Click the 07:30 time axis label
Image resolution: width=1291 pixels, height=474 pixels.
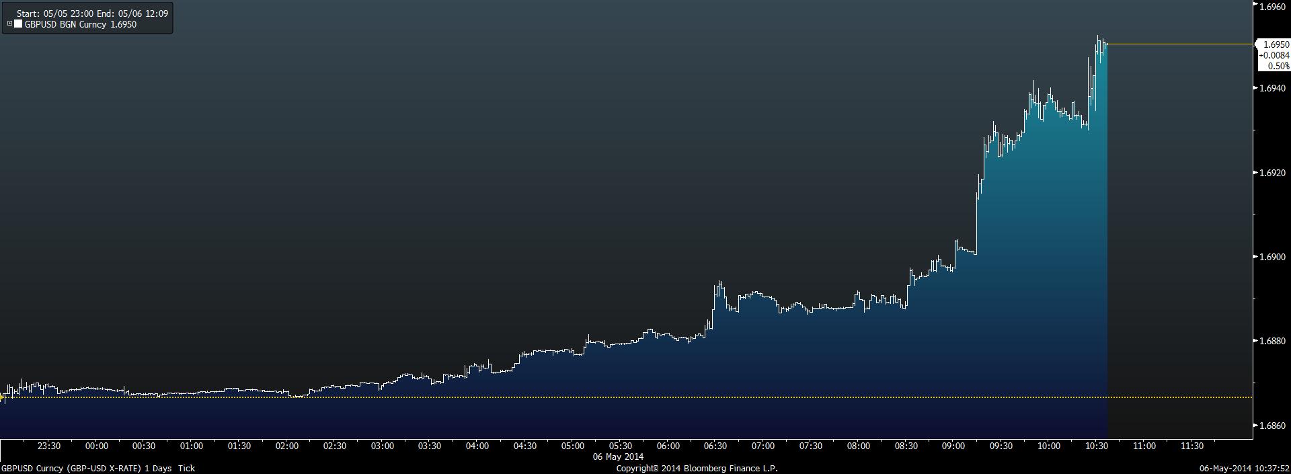tap(811, 446)
